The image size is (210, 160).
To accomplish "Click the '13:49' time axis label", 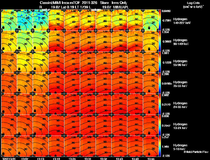I will pyautogui.click(x=135, y=159).
